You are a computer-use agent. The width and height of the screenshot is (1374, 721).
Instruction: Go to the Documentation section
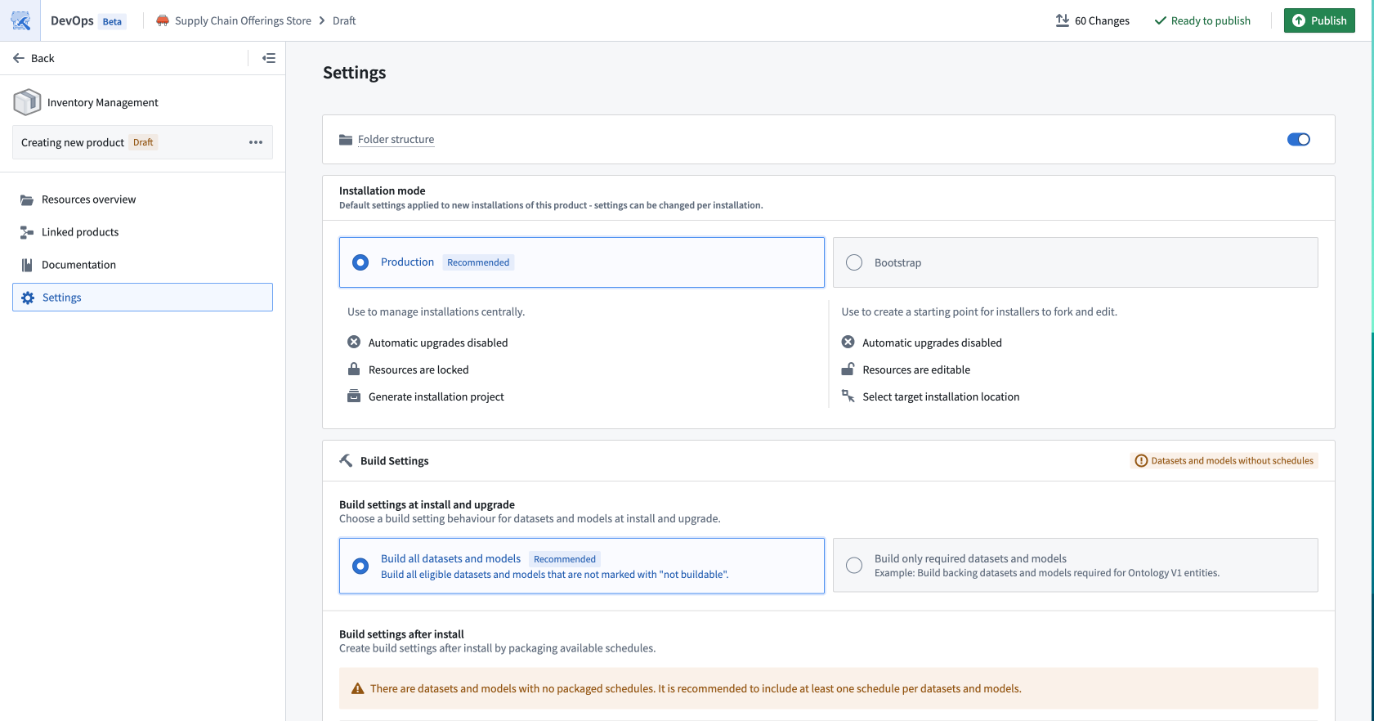(x=78, y=265)
